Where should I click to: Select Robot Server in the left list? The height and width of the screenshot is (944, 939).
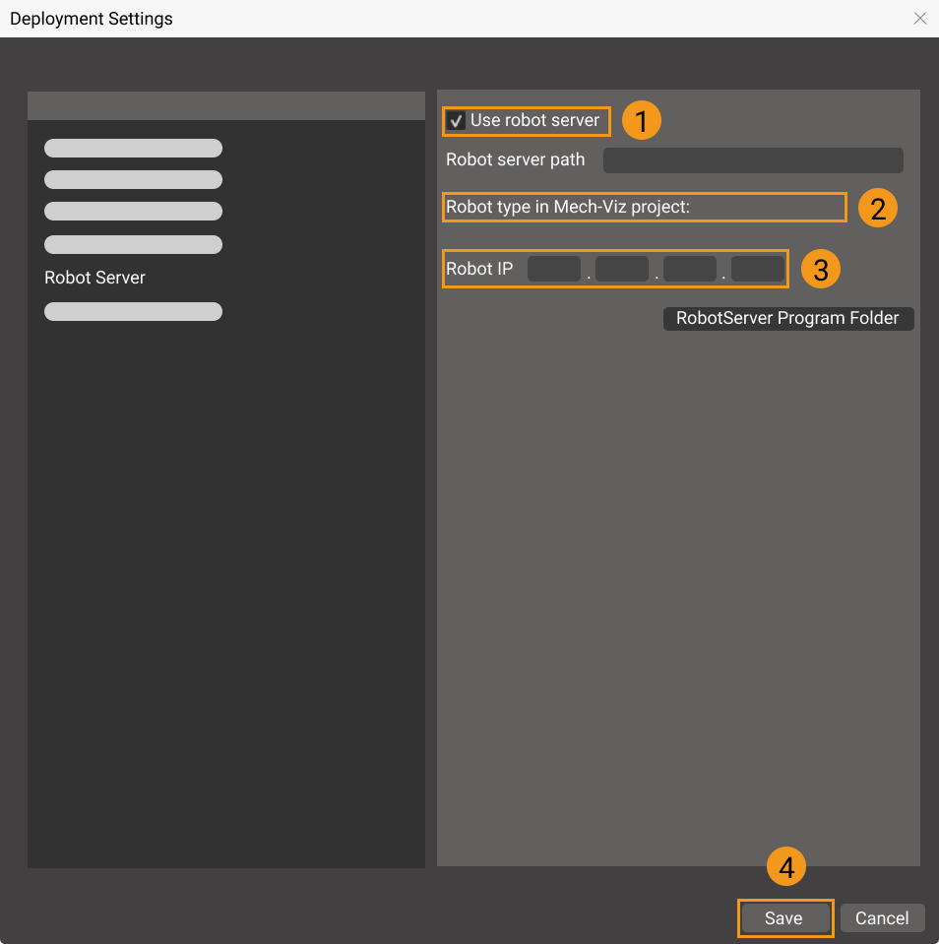coord(94,278)
